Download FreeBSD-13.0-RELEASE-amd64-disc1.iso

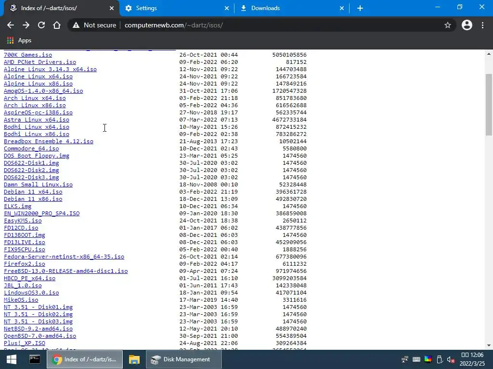tap(65, 271)
